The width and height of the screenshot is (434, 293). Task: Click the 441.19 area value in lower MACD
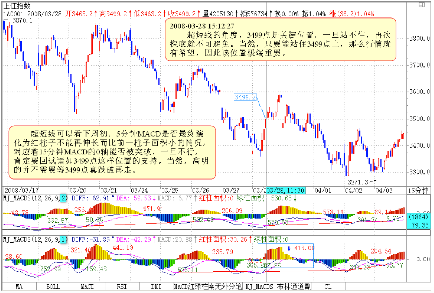tap(123, 247)
